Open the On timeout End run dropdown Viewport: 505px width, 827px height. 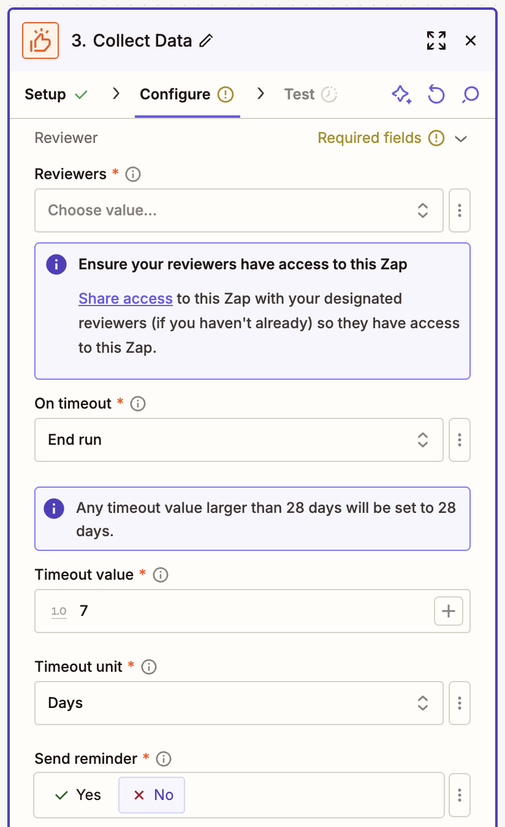[239, 440]
